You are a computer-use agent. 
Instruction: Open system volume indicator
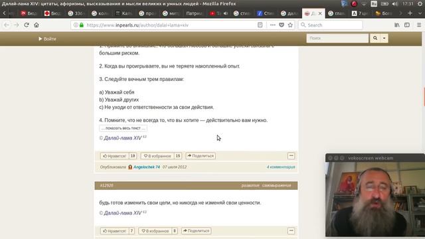[395, 4]
